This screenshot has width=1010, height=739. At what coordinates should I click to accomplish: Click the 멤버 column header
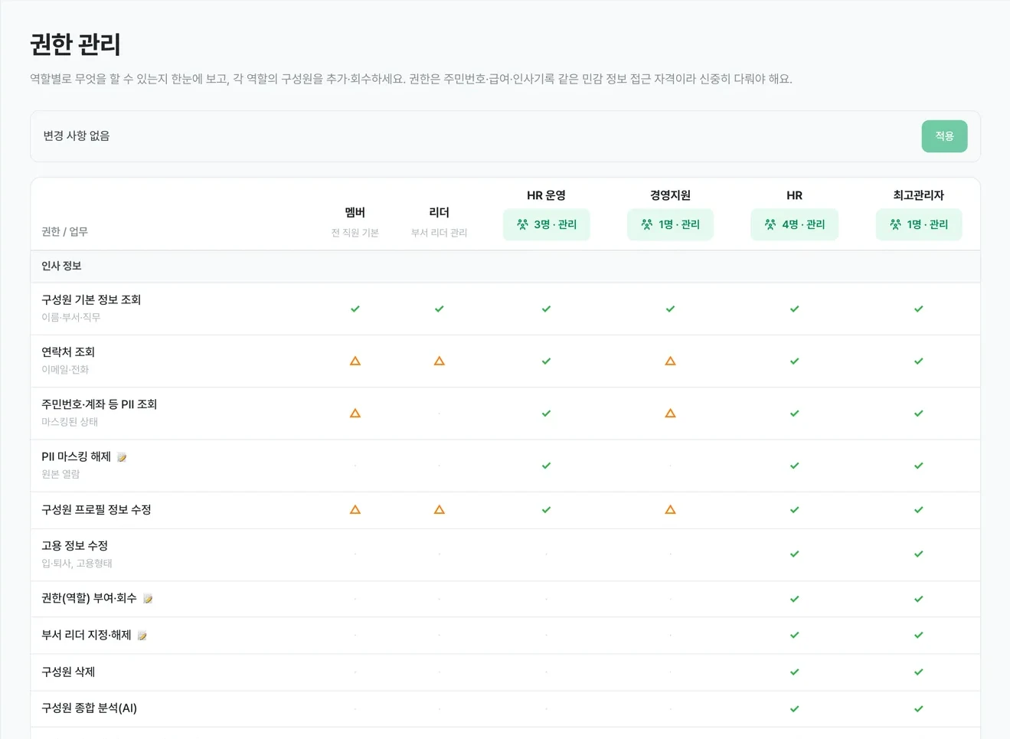pyautogui.click(x=355, y=212)
